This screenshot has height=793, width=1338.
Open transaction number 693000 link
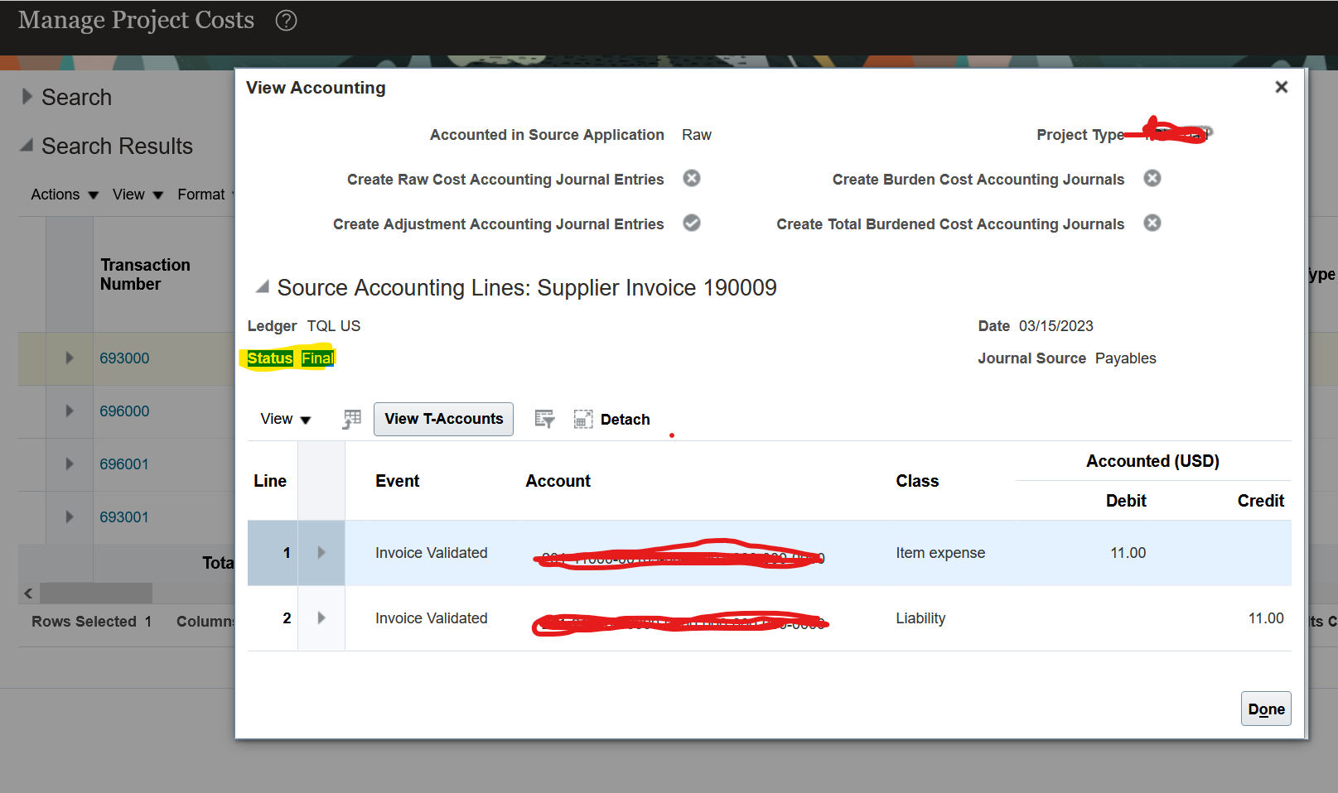[124, 358]
